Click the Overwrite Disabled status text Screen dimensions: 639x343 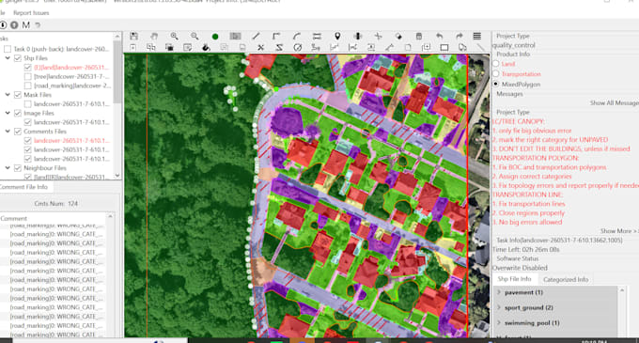click(x=520, y=268)
